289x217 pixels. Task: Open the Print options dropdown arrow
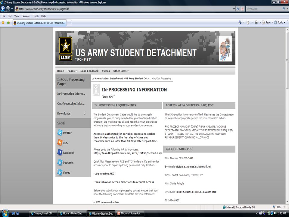point(260,23)
